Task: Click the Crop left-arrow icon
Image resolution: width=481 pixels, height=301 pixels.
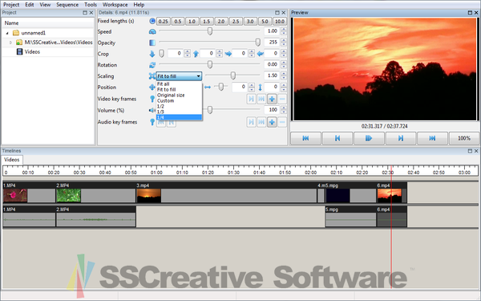Action: (x=260, y=54)
